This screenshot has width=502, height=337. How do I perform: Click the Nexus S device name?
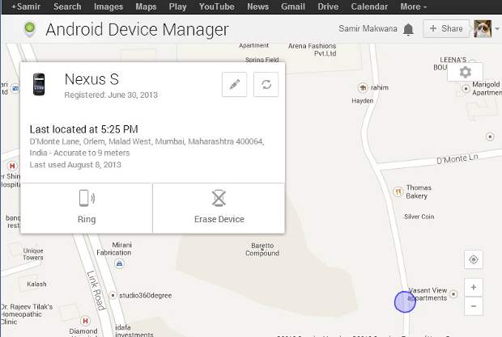pos(91,79)
